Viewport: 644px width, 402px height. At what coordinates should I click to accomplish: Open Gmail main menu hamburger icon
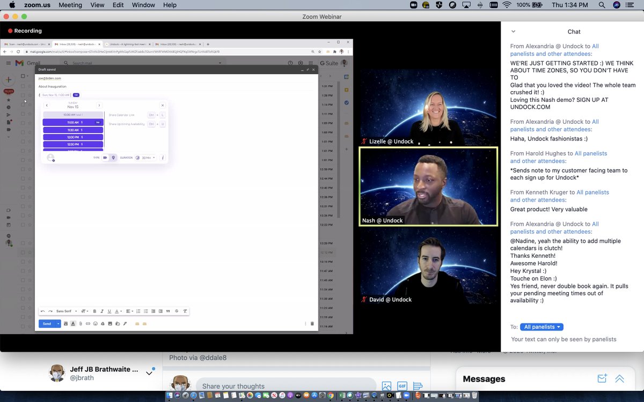coord(9,63)
